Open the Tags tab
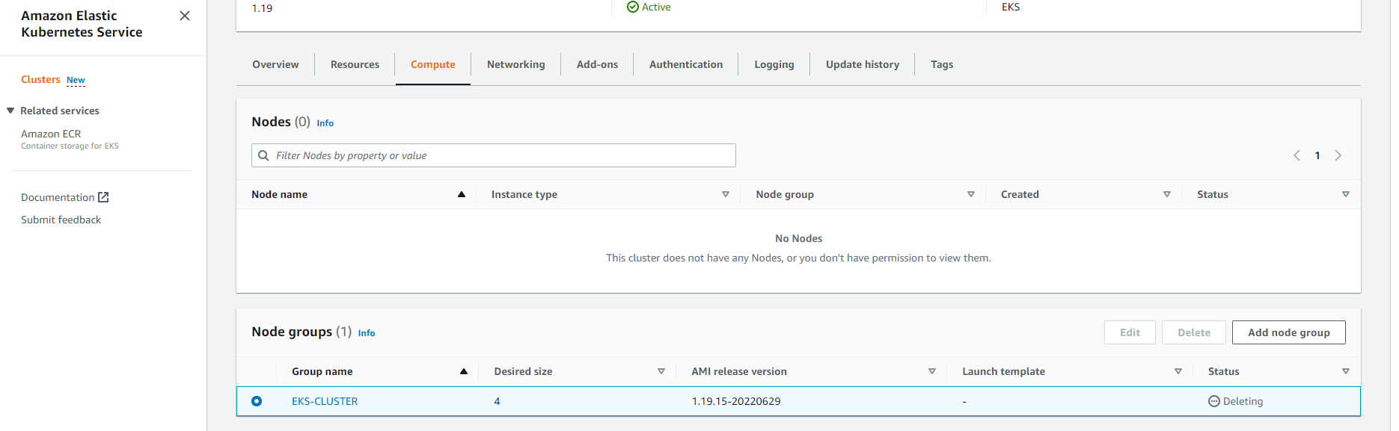1399x431 pixels. (942, 64)
